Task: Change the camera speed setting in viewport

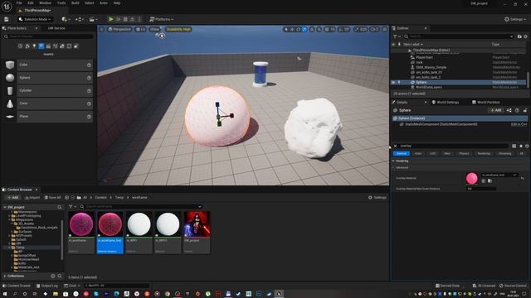Action: pyautogui.click(x=374, y=30)
